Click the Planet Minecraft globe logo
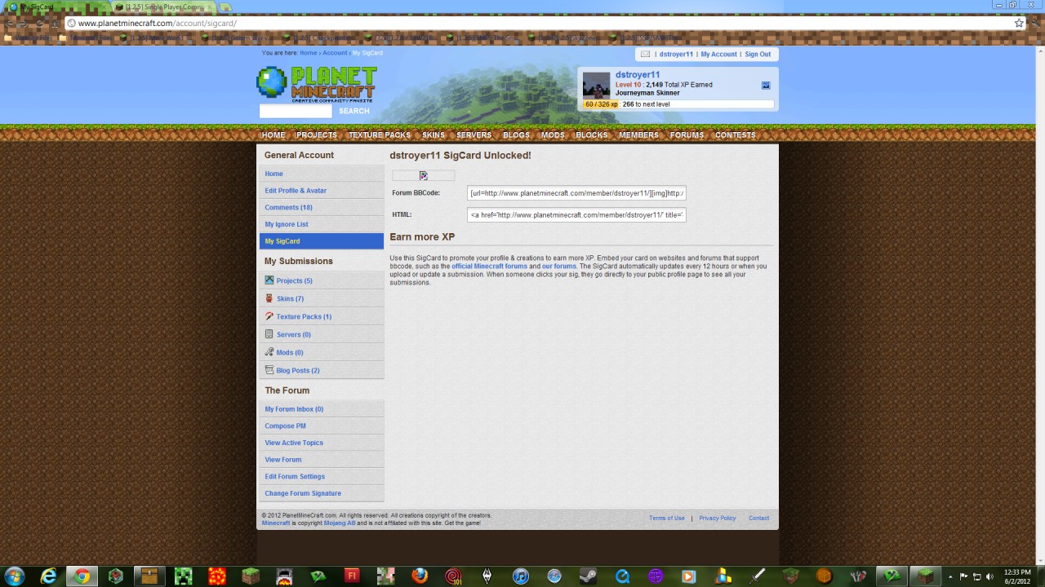This screenshot has width=1045, height=587. [272, 82]
